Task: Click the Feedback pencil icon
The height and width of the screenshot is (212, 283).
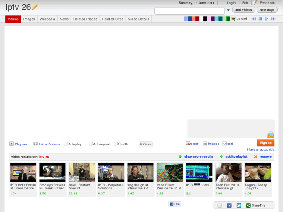Action: click(255, 2)
